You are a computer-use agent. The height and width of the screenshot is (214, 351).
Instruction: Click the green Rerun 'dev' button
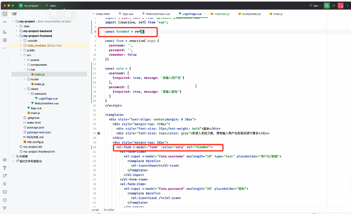pyautogui.click(x=327, y=6)
